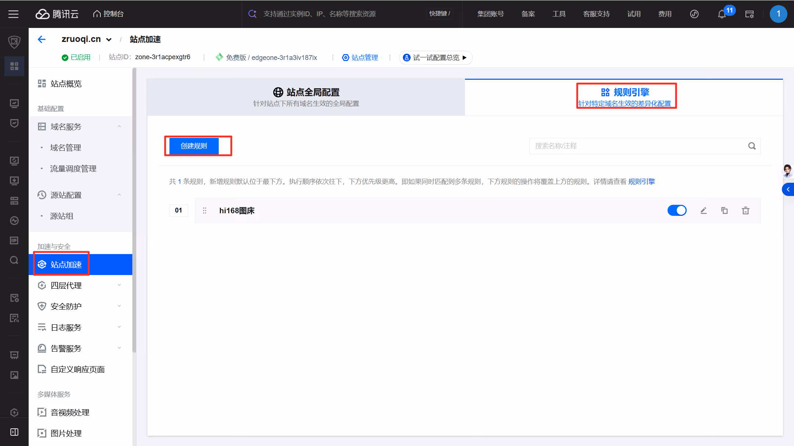Click the monitor download icon in left rail
This screenshot has height=446, width=794.
[x=14, y=181]
